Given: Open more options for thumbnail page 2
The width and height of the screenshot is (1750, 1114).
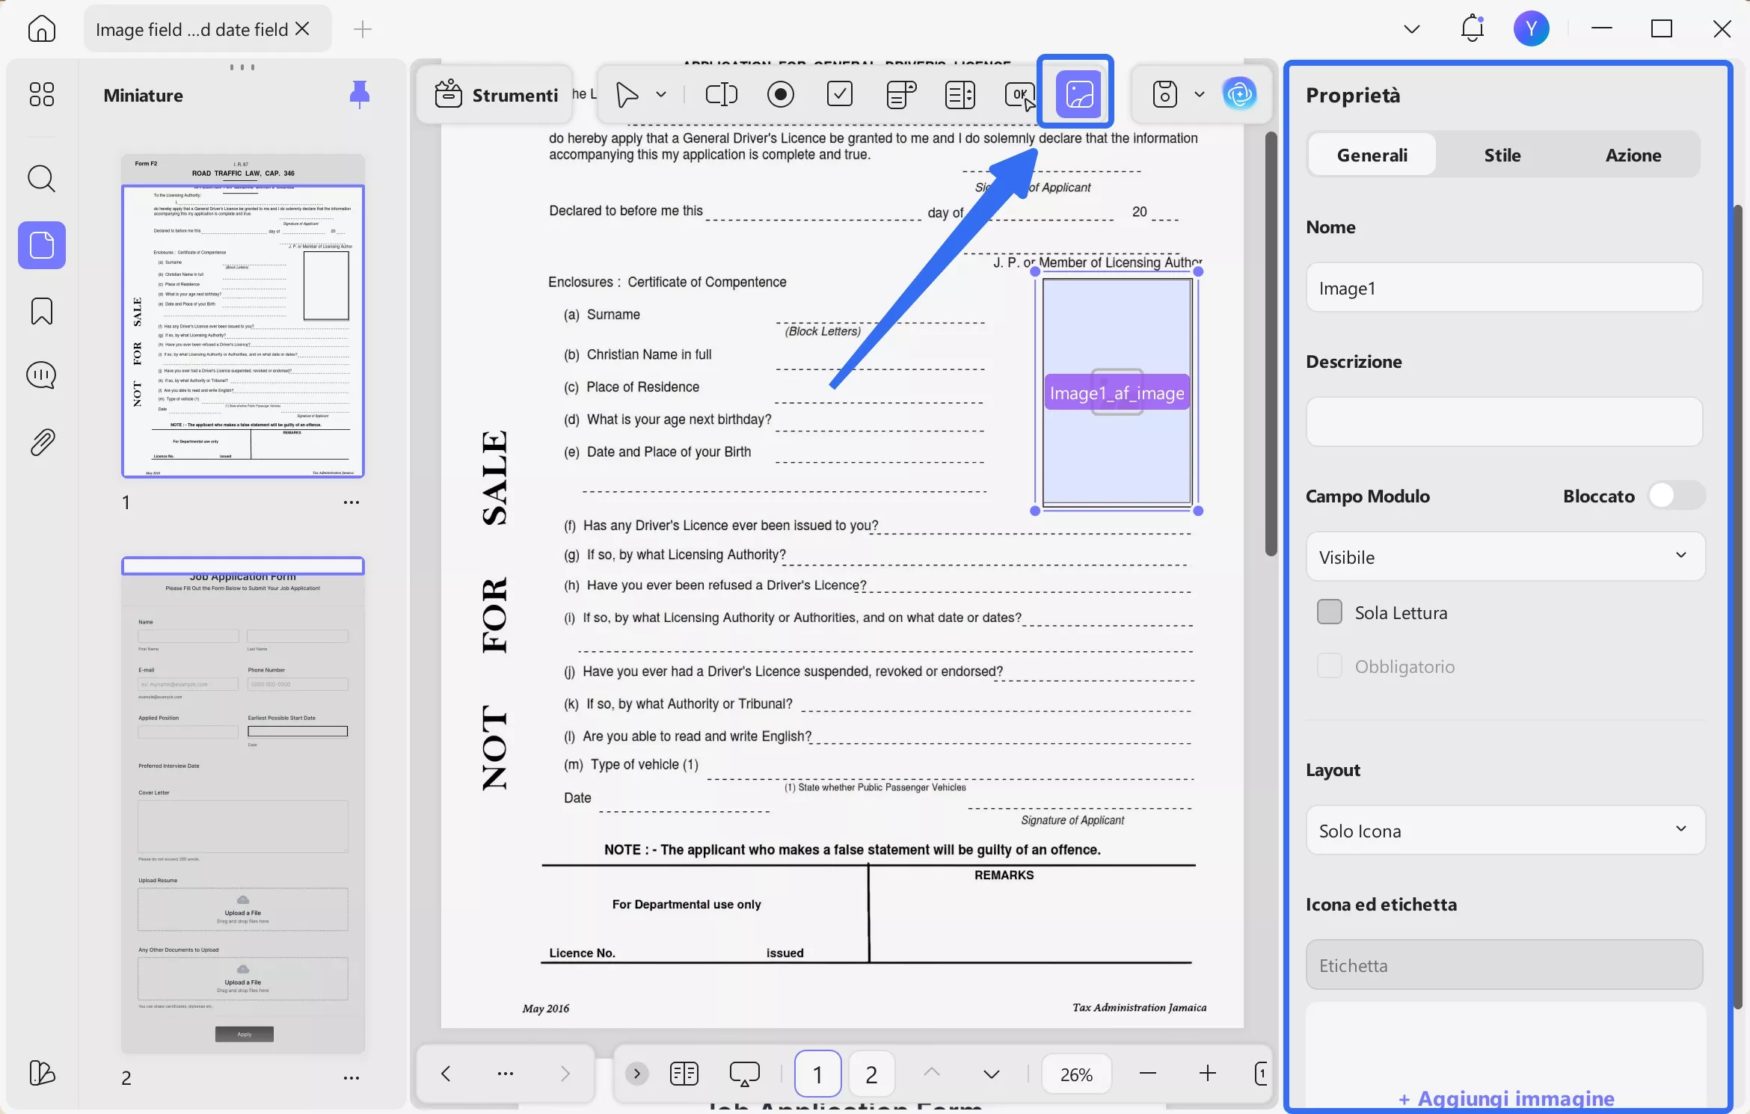Looking at the screenshot, I should [x=351, y=1078].
